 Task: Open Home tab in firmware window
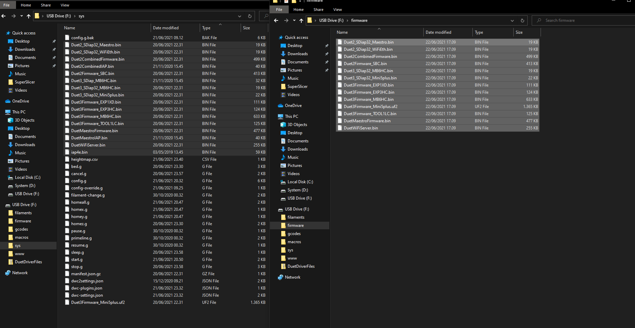[x=299, y=10]
